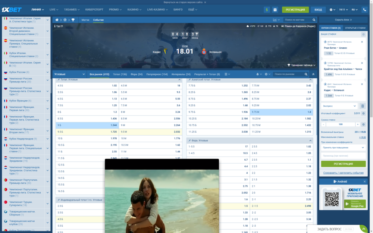Click the green РЕГИСТРАЦИЯ button in header
The image size is (373, 233).
(295, 10)
